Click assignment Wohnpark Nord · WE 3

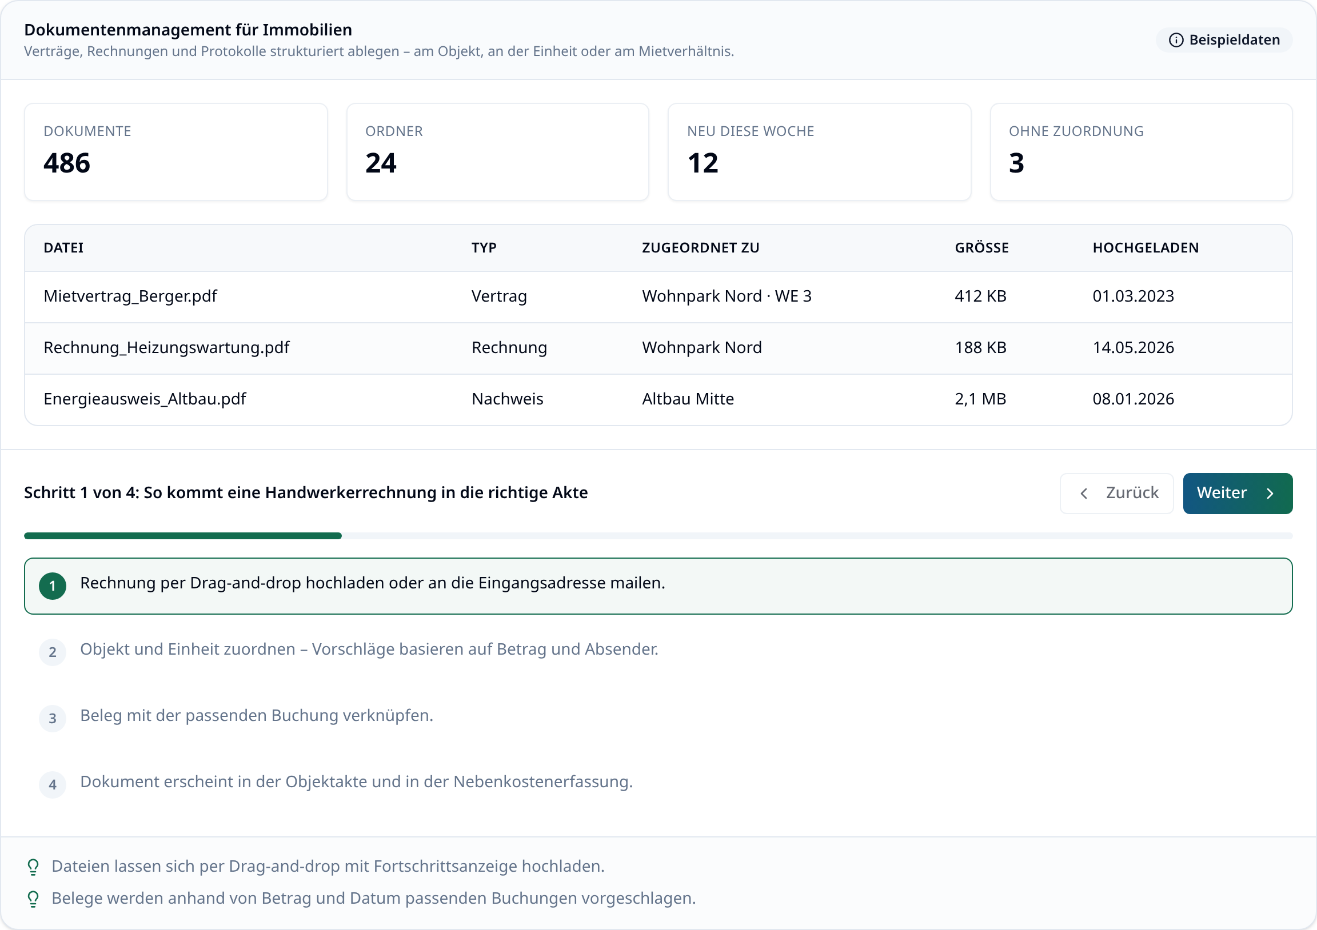click(727, 296)
